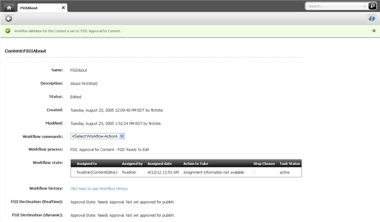The width and height of the screenshot is (380, 222).
Task: Run search with magnifier icon
Action: [x=372, y=6]
